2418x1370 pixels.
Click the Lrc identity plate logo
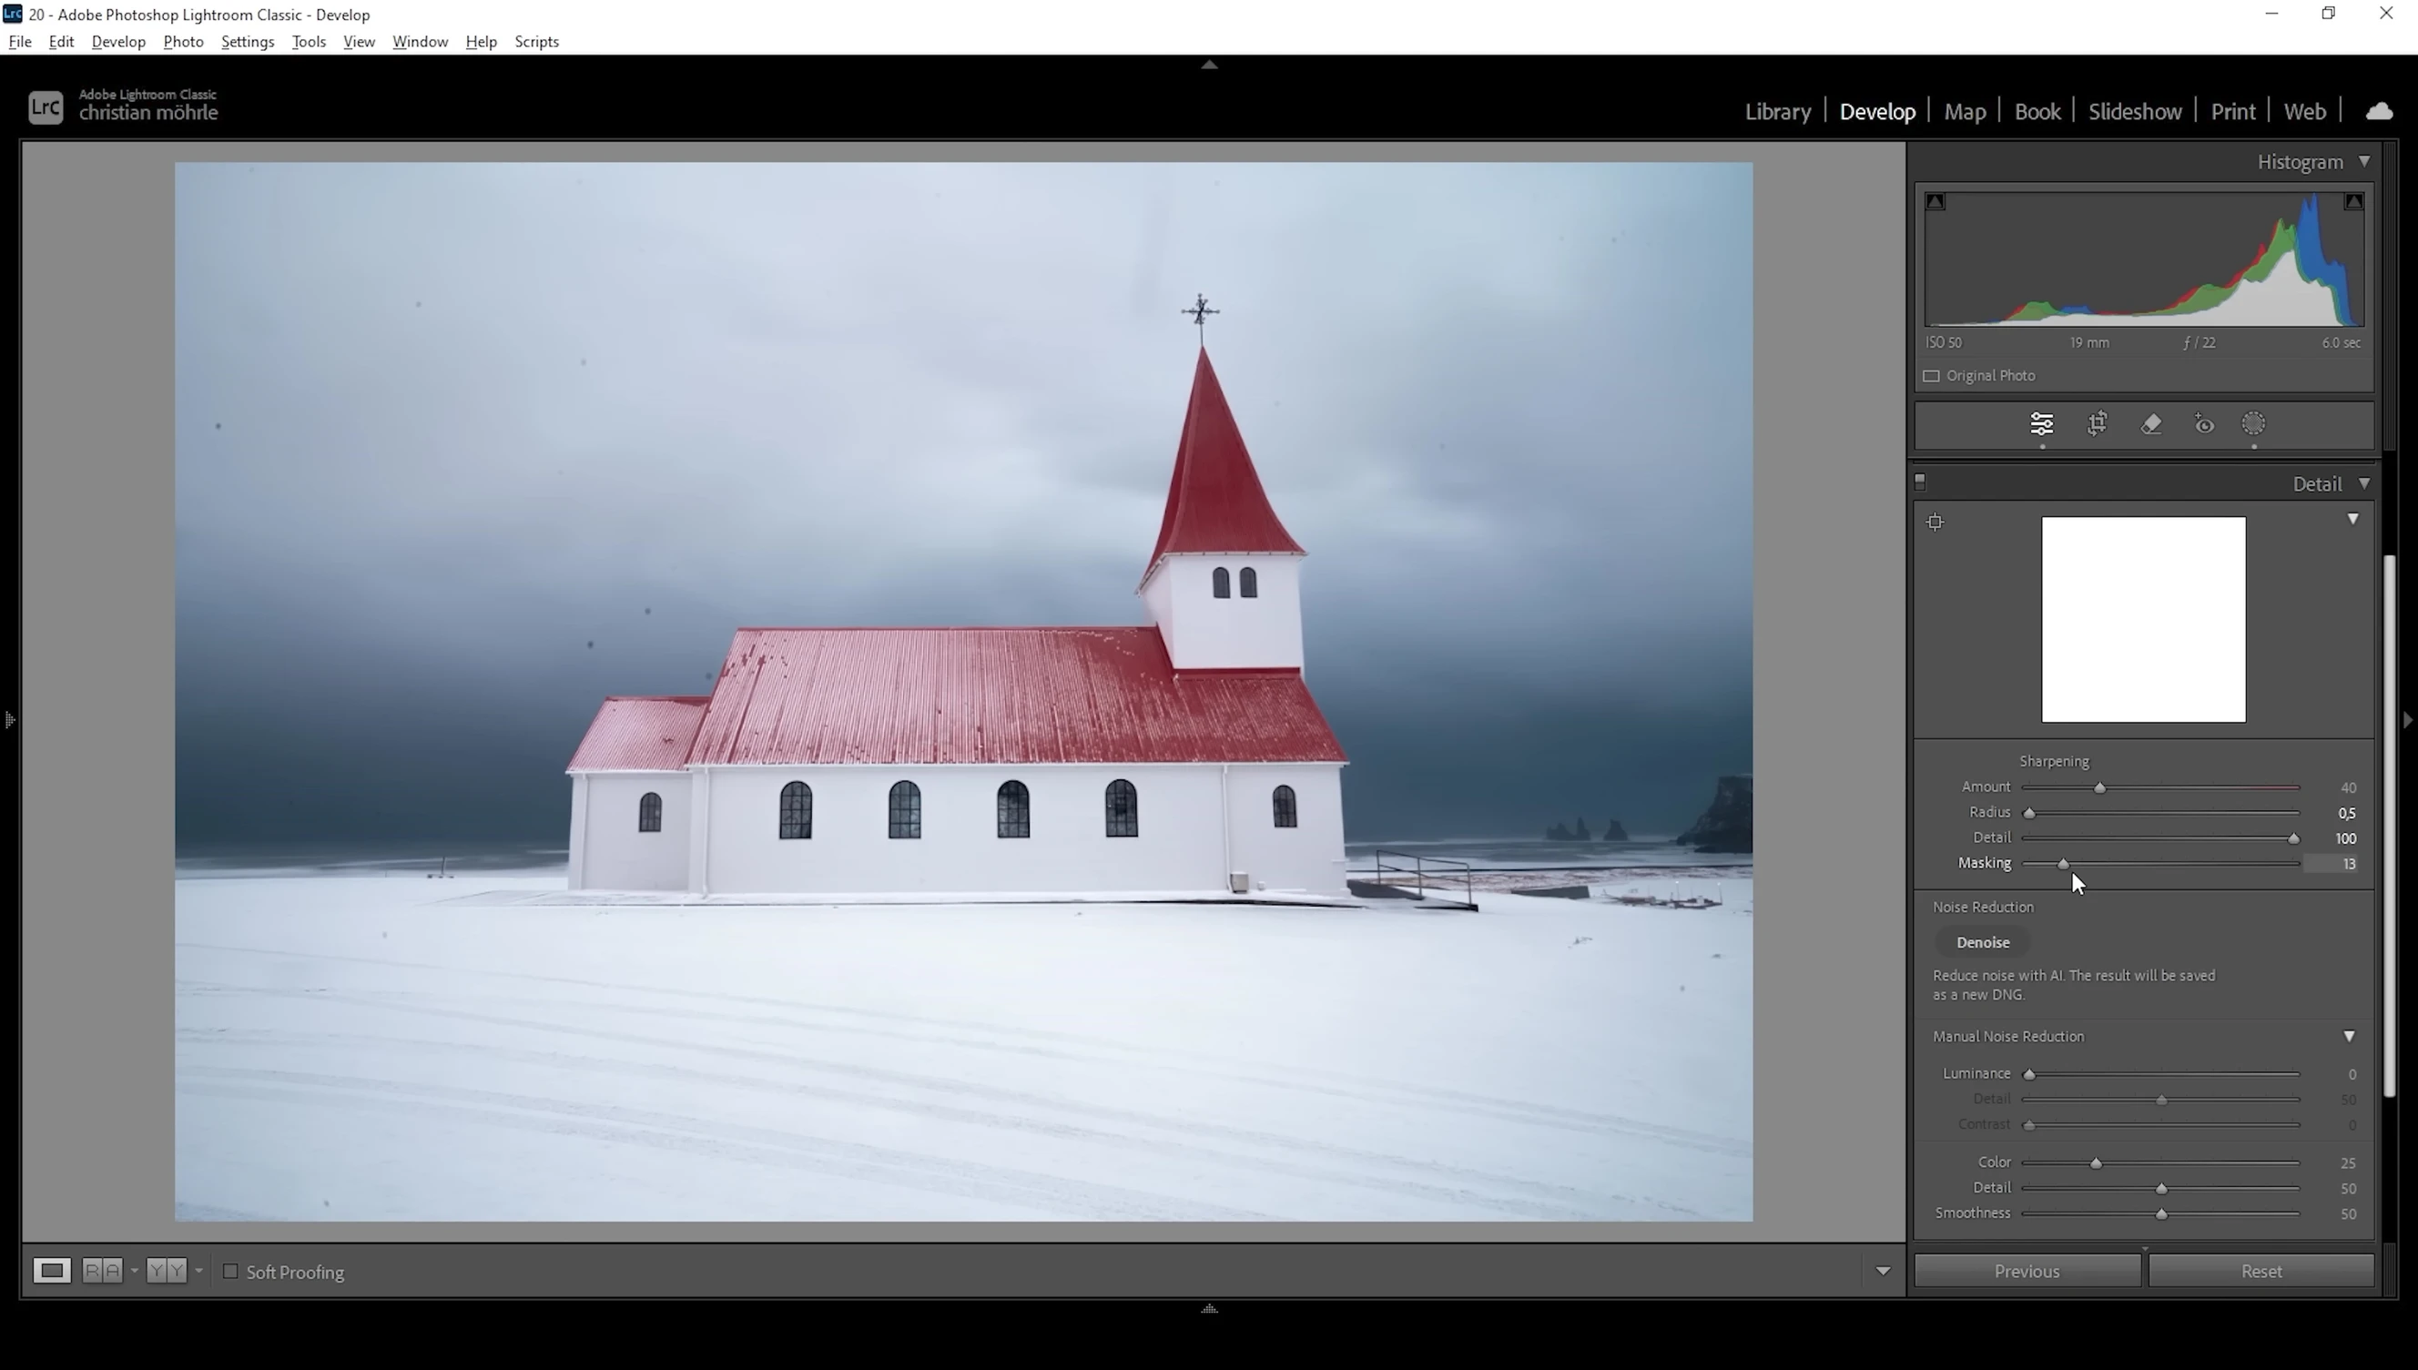[46, 107]
